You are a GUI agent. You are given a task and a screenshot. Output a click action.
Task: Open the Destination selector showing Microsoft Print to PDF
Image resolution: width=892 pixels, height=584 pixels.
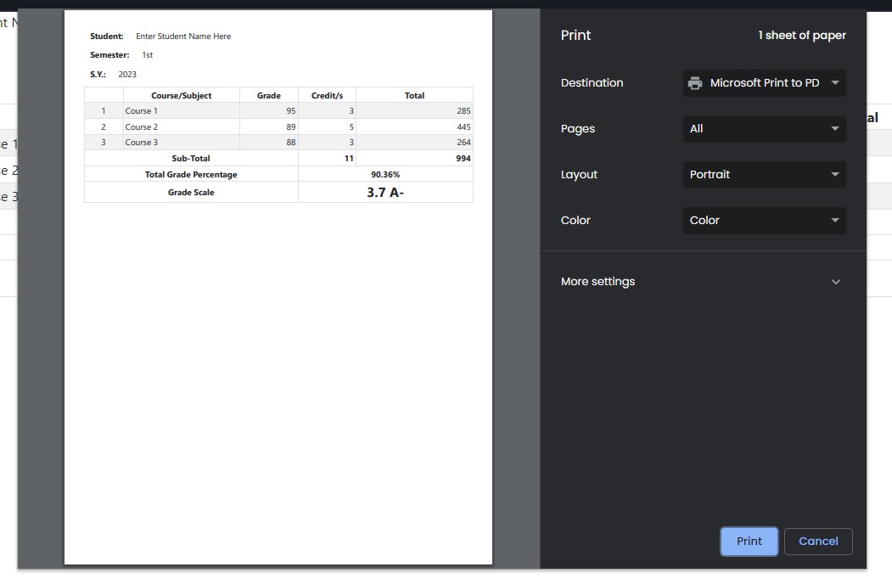click(x=764, y=82)
